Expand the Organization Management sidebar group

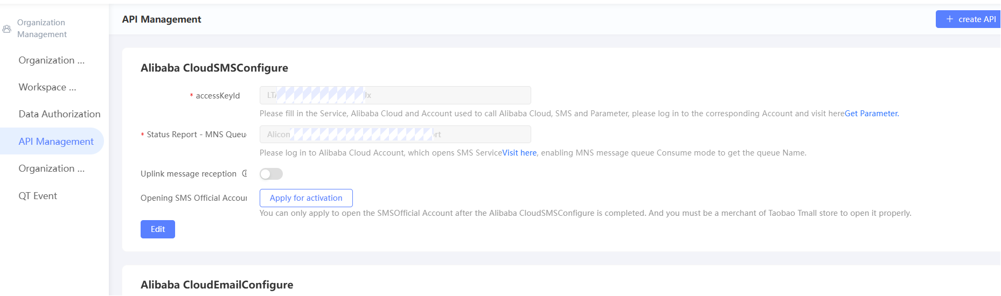tap(41, 29)
